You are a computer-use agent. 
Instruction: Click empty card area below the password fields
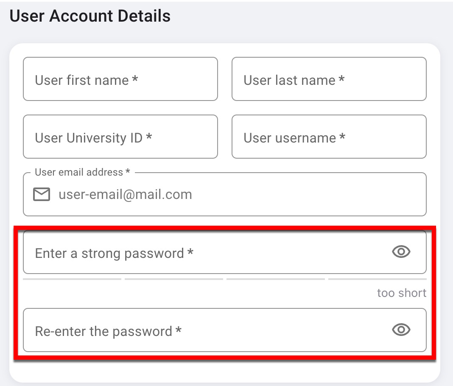tap(225, 368)
